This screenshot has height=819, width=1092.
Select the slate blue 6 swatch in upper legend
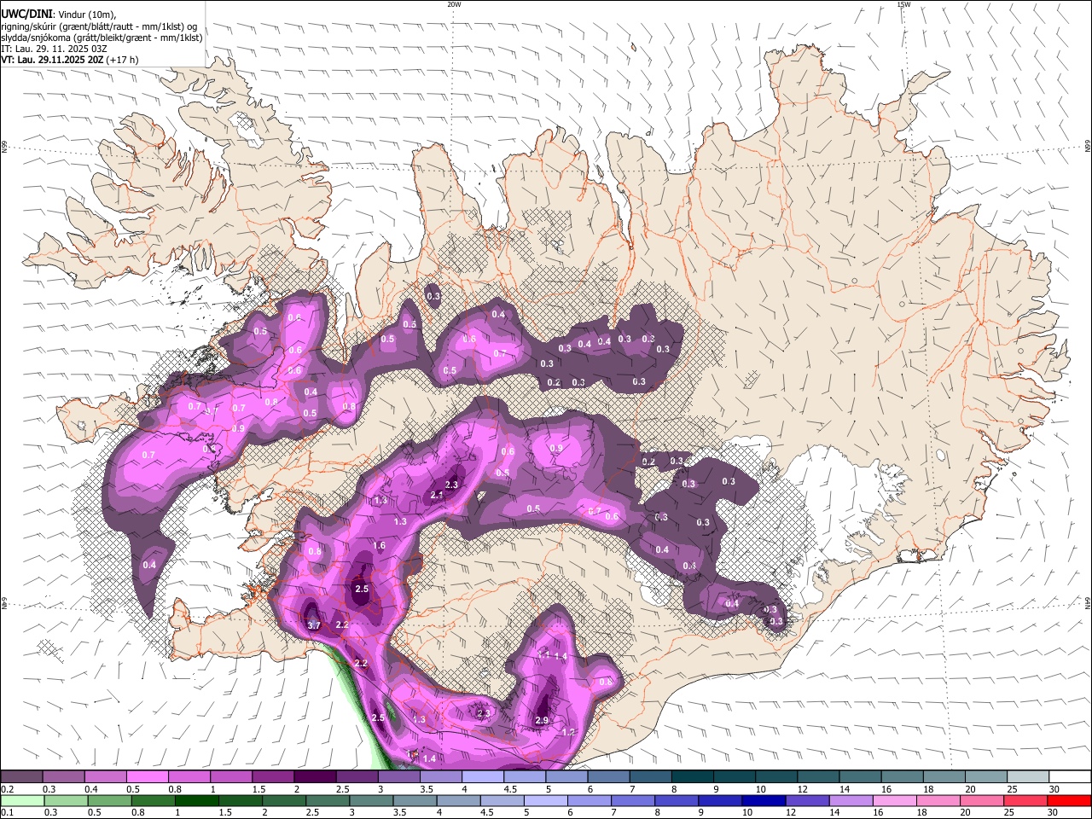pyautogui.click(x=607, y=777)
